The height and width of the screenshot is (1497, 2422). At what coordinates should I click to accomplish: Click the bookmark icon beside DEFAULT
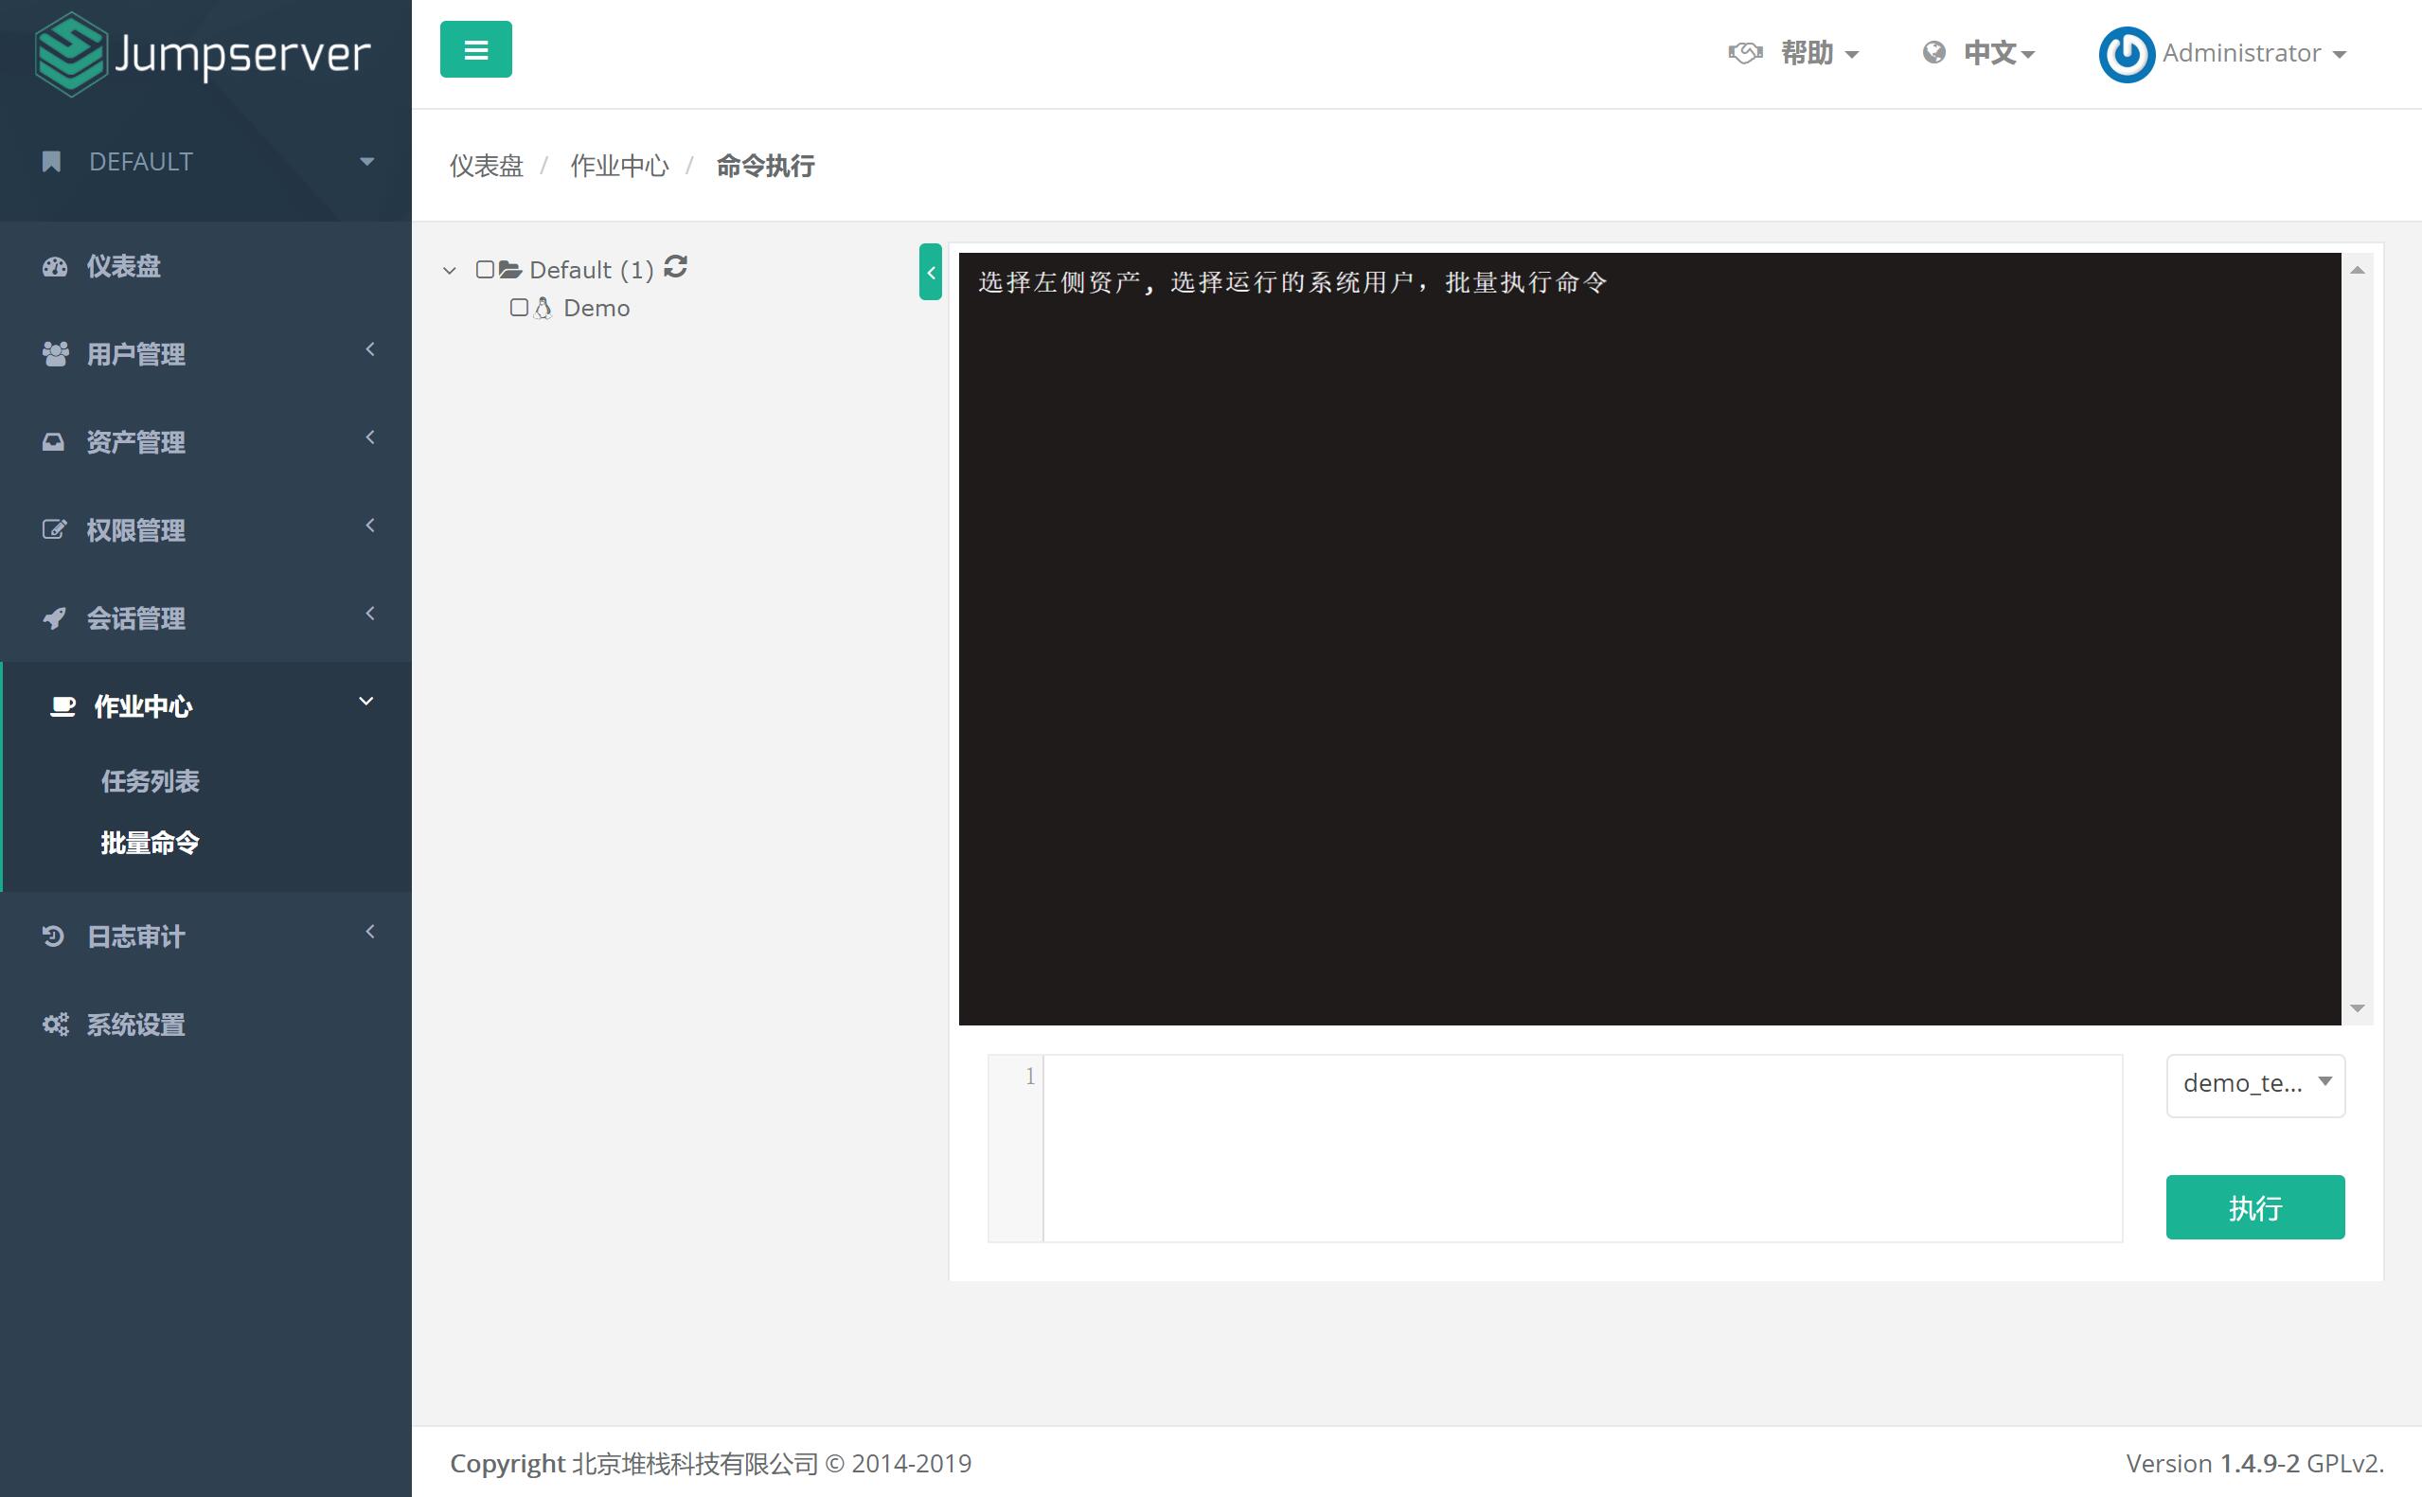pyautogui.click(x=51, y=161)
